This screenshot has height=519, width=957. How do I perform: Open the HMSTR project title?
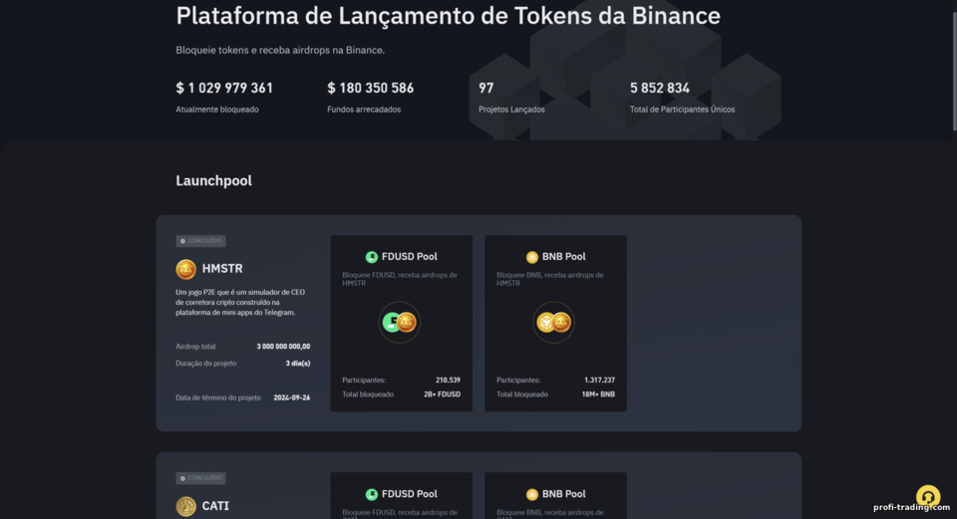click(222, 268)
